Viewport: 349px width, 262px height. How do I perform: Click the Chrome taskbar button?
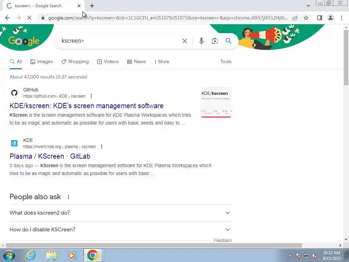coord(93,255)
